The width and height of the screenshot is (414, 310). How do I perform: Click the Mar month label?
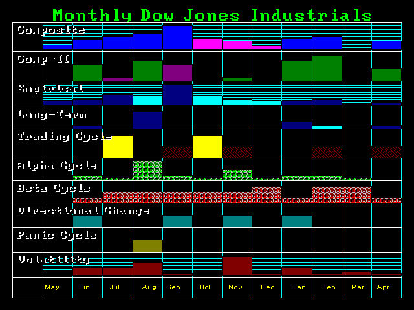coord(358,287)
